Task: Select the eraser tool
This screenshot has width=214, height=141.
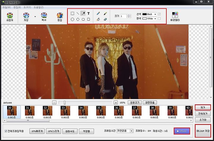Action: tap(105, 19)
